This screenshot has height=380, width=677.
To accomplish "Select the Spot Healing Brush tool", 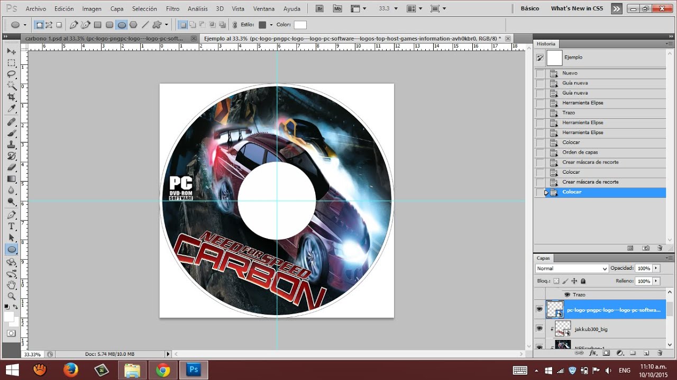I will [11, 122].
